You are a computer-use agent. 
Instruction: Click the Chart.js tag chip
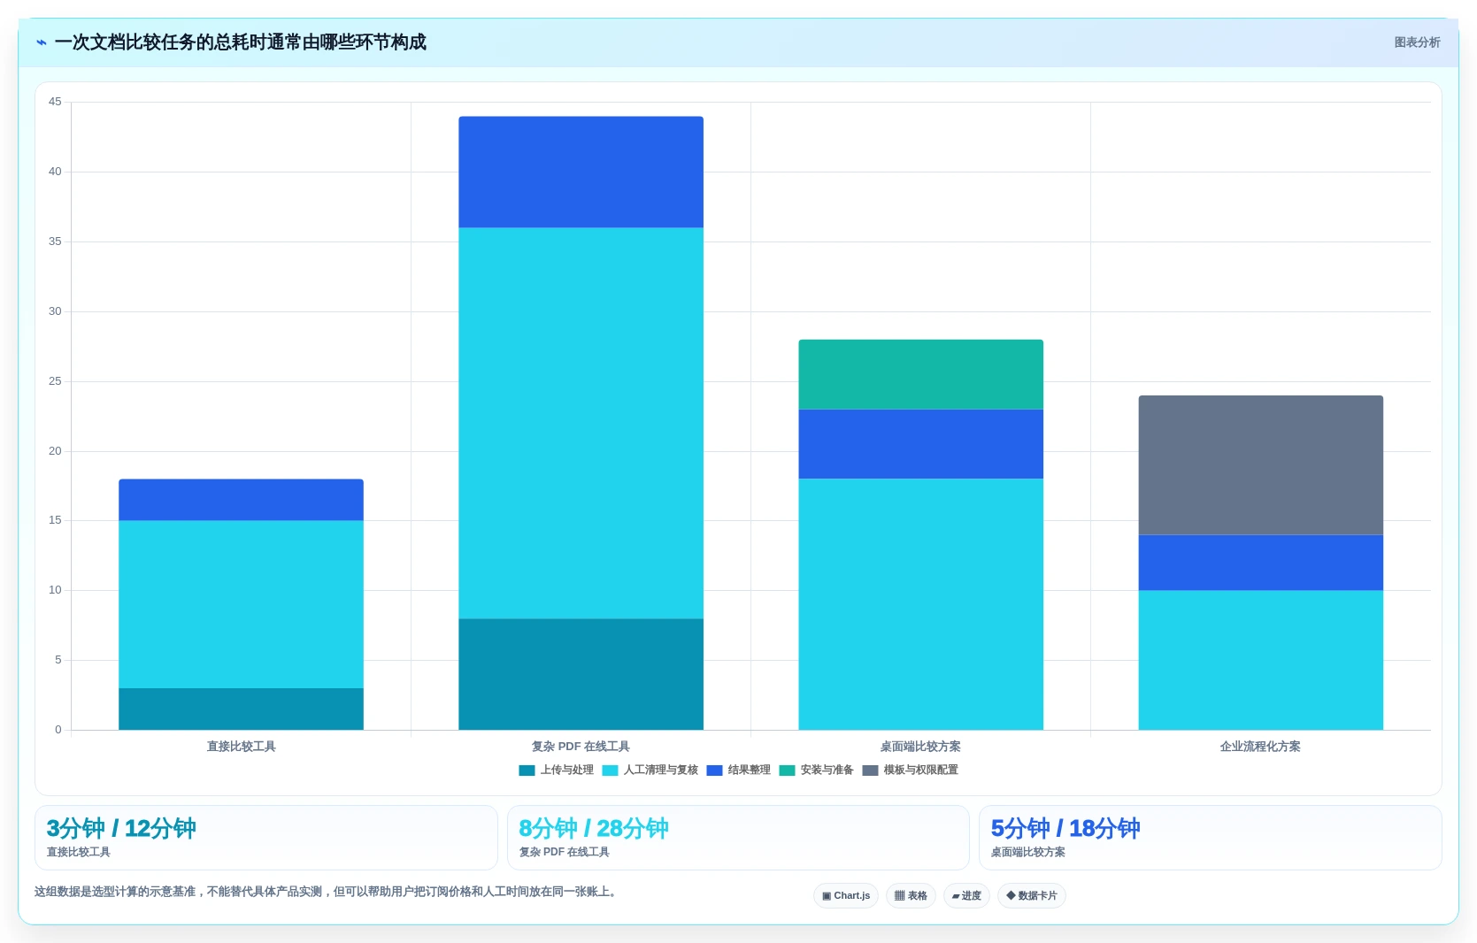coord(846,895)
